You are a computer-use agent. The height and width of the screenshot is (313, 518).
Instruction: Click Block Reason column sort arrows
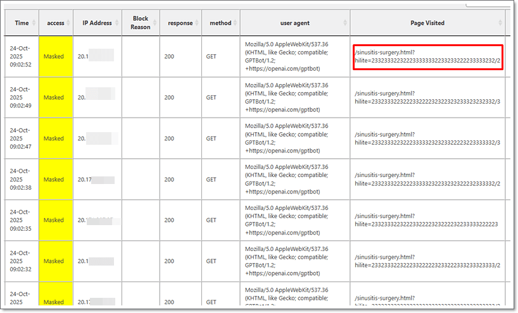[155, 23]
